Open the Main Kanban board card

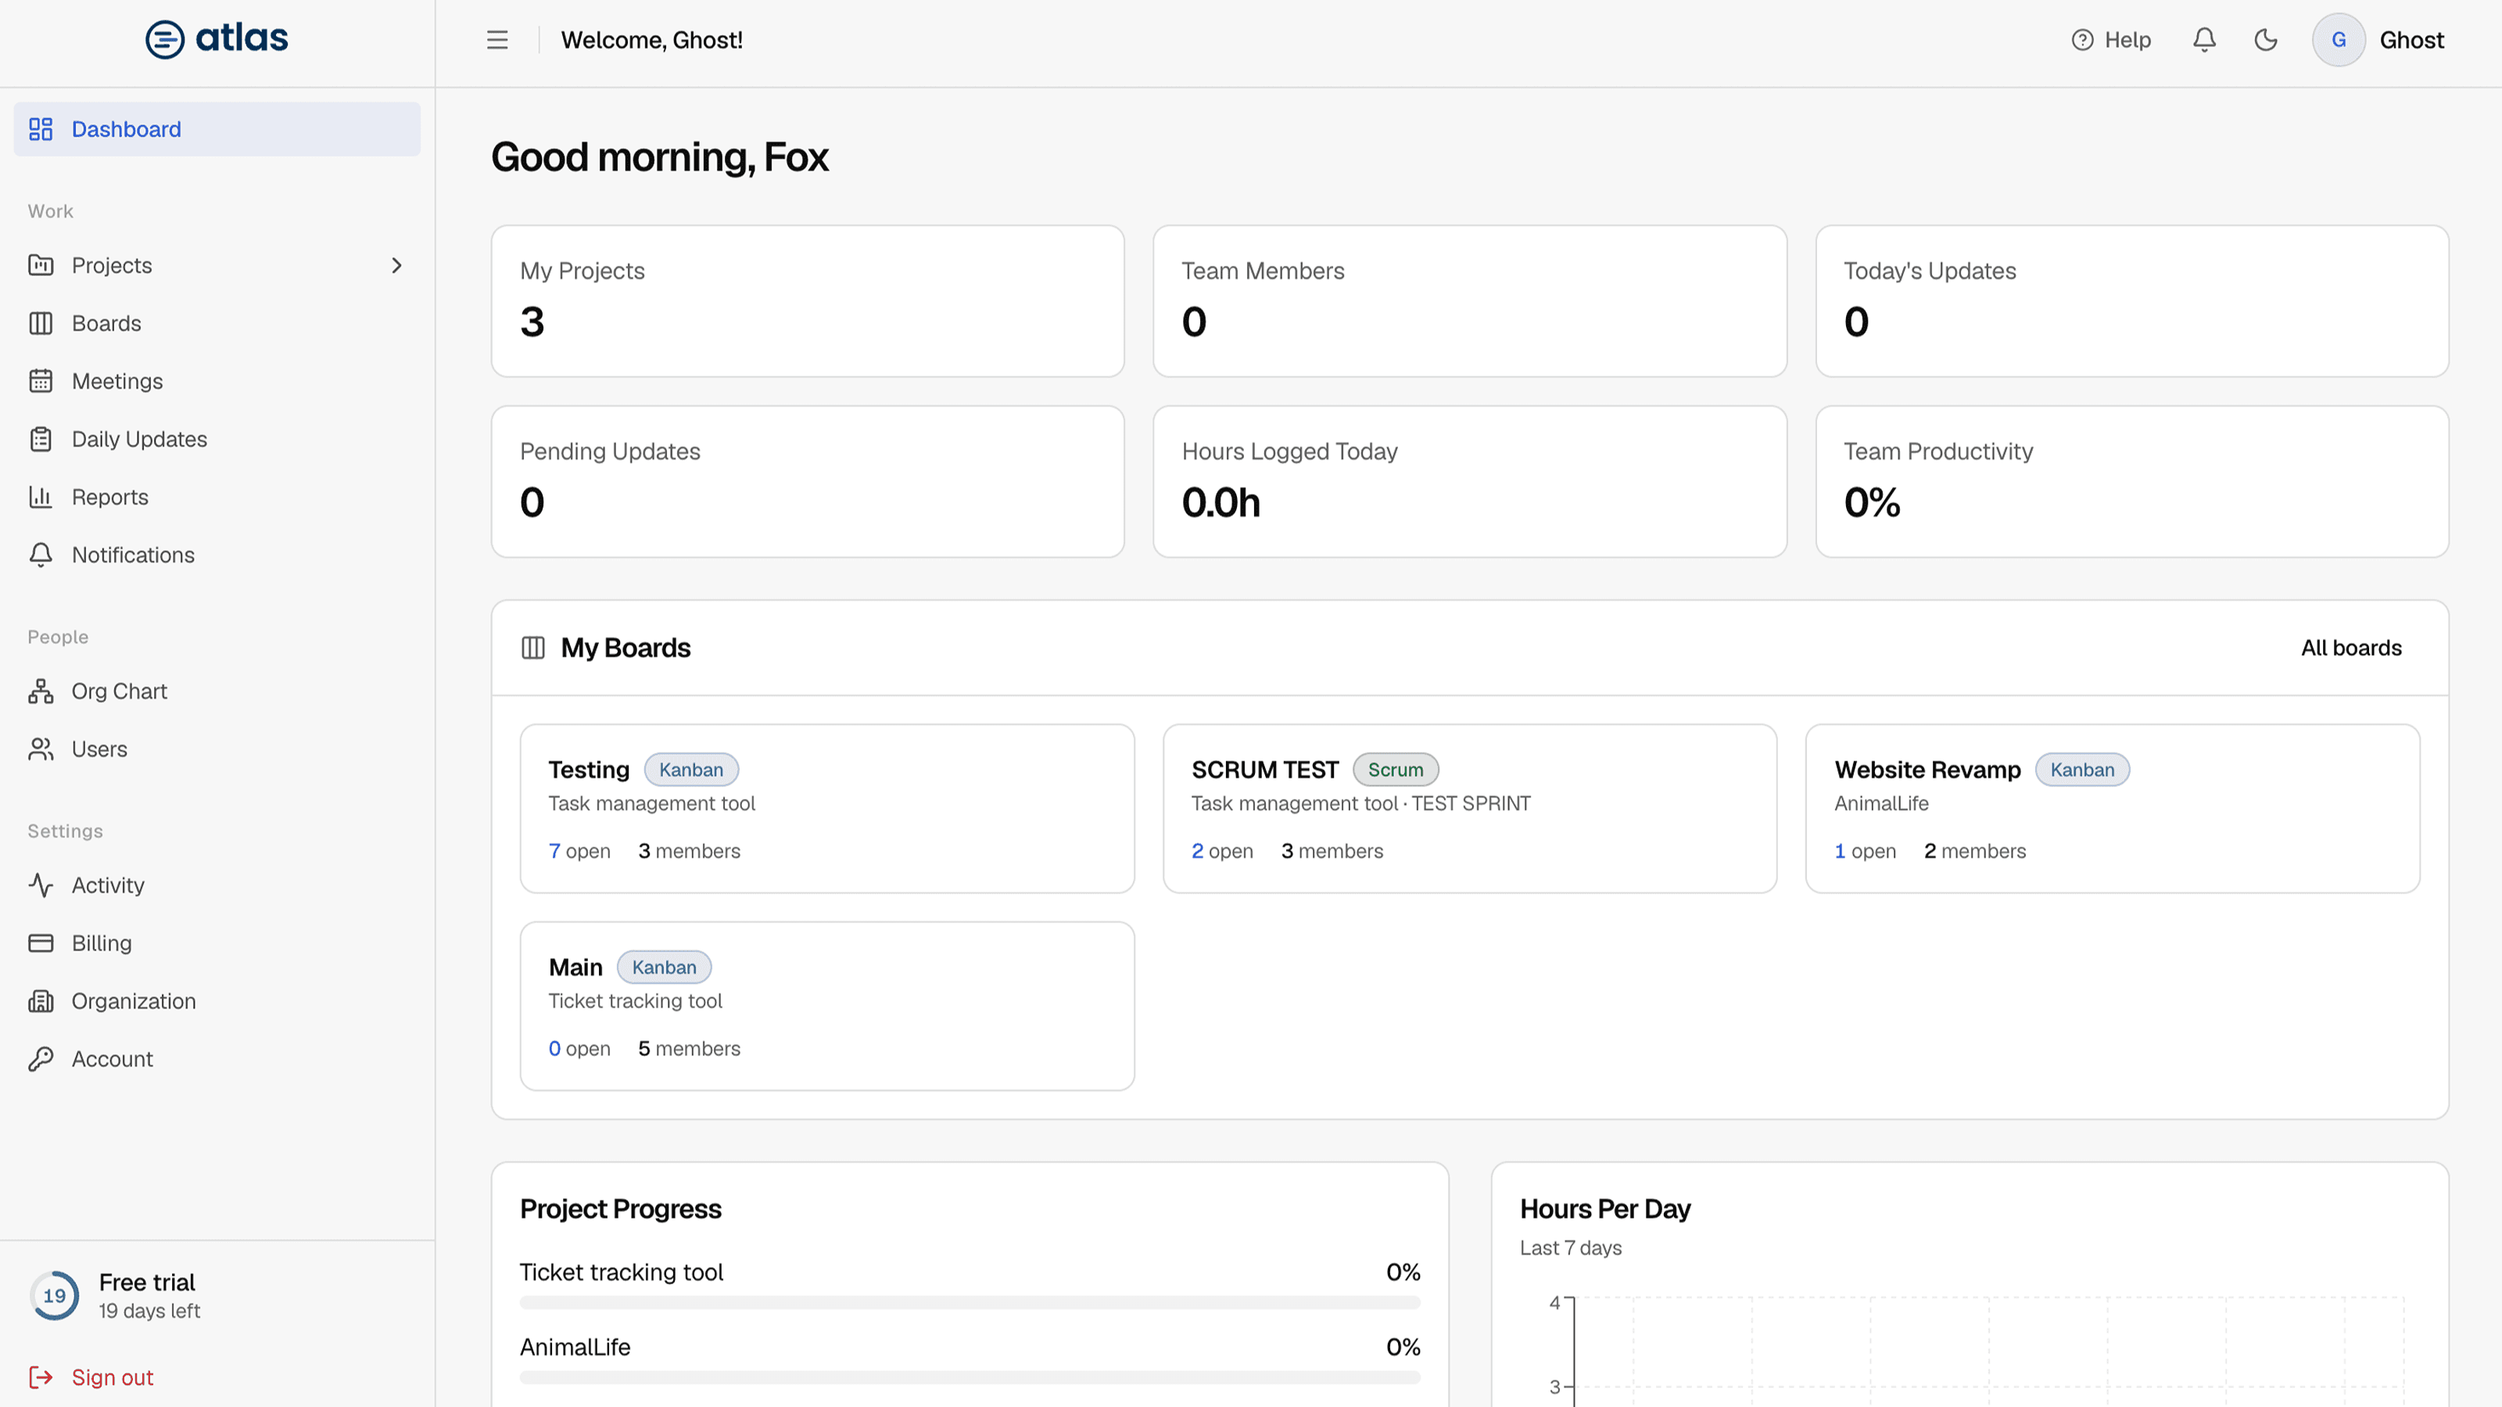click(x=826, y=1006)
